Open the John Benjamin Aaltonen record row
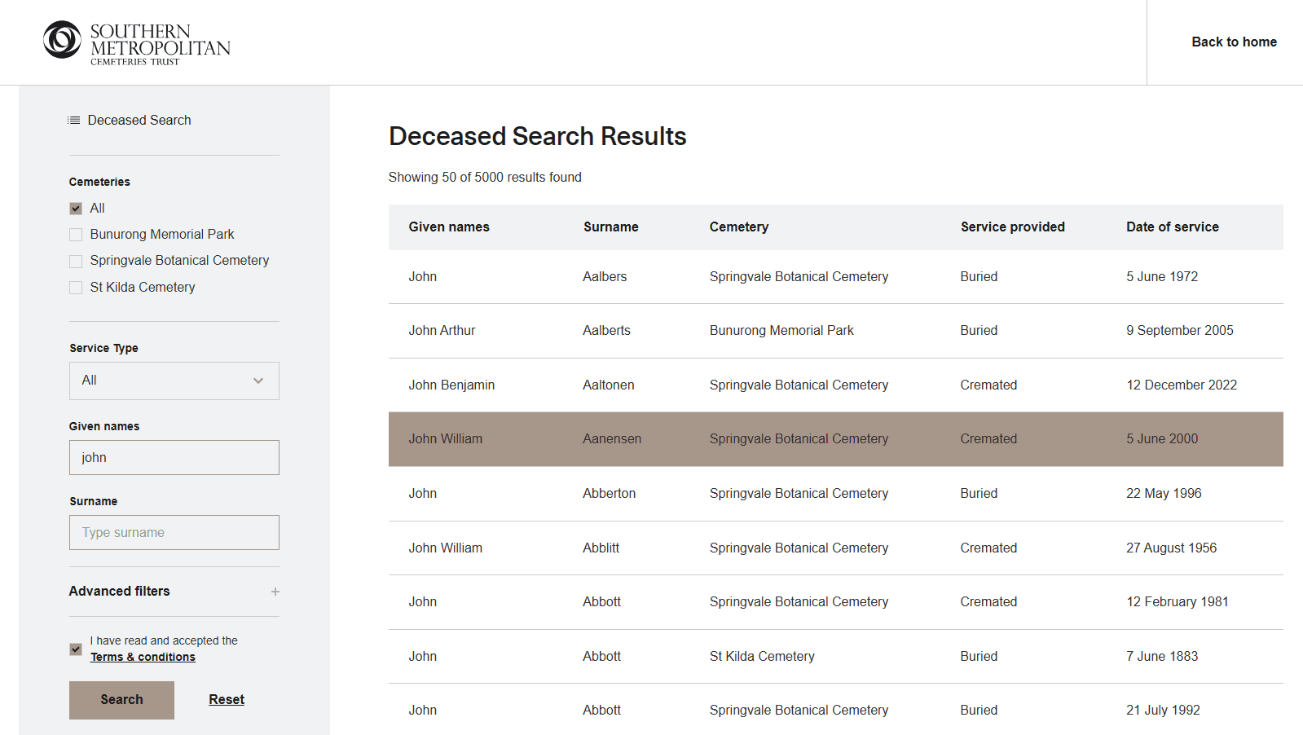This screenshot has height=735, width=1303. point(835,385)
